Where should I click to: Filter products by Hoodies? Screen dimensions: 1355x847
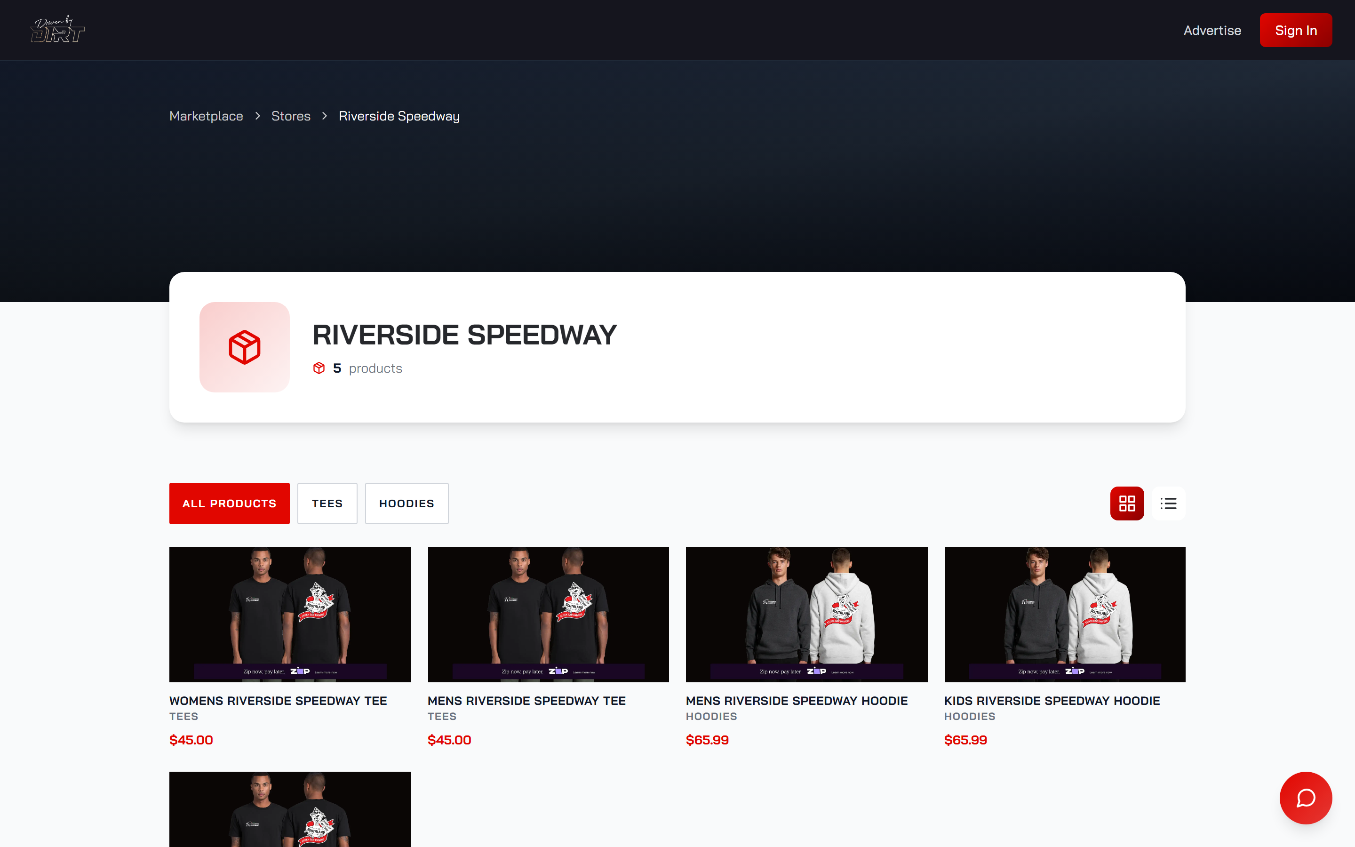pos(406,503)
